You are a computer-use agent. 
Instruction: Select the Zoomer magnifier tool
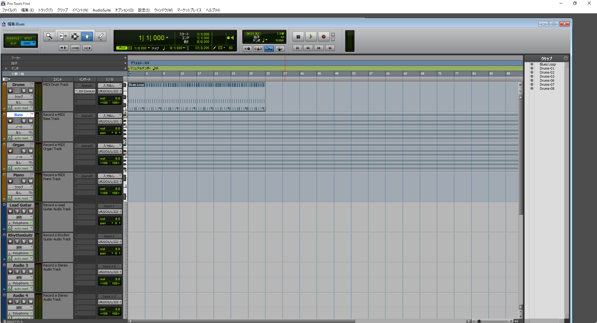(x=49, y=36)
